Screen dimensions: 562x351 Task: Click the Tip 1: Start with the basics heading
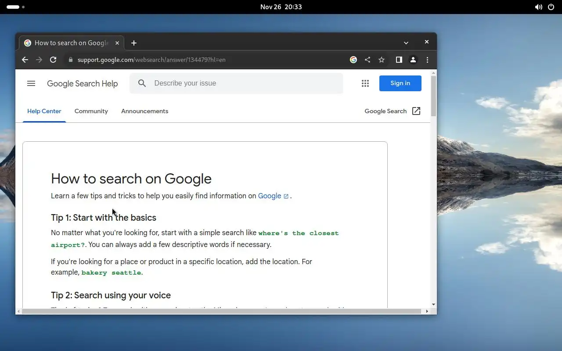[104, 218]
